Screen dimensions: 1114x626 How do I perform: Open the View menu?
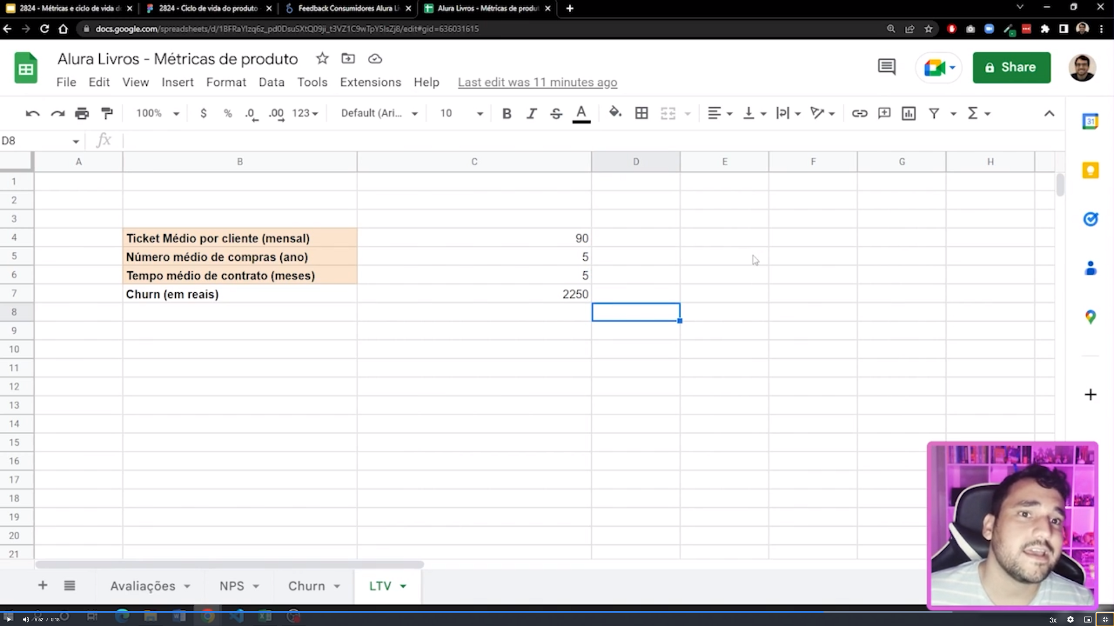click(136, 82)
